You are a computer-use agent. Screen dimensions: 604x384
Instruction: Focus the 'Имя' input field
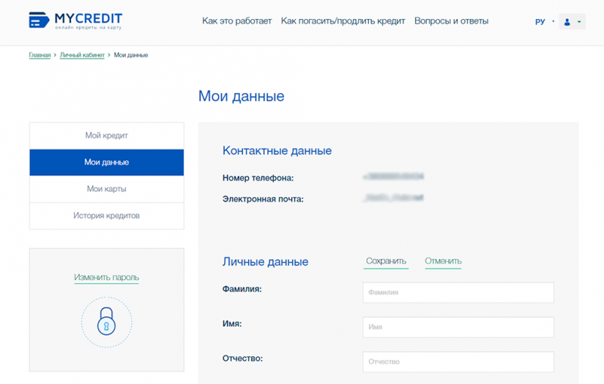point(458,327)
